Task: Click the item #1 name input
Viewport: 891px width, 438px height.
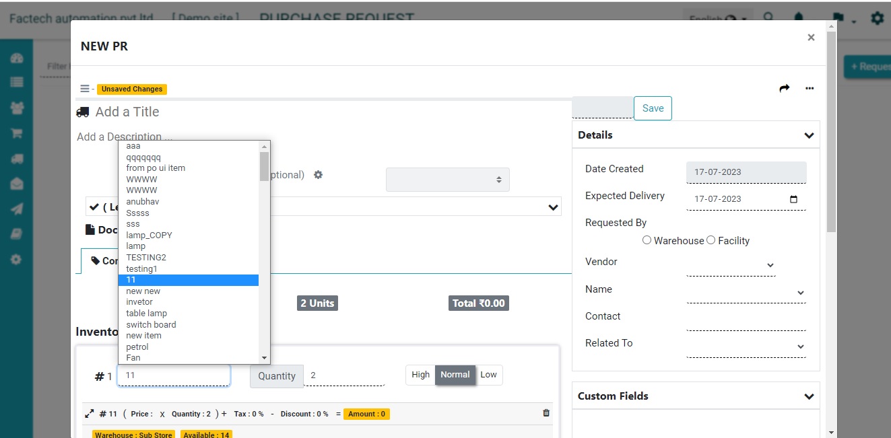Action: pos(174,375)
